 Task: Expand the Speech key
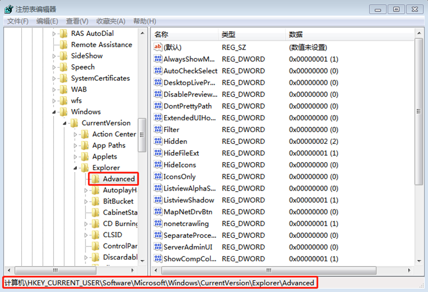coord(54,67)
